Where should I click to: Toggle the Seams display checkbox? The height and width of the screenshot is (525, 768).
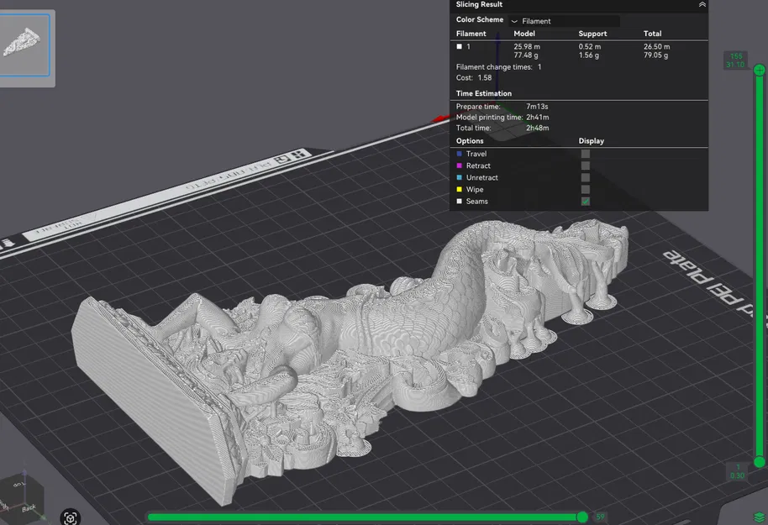coord(585,201)
